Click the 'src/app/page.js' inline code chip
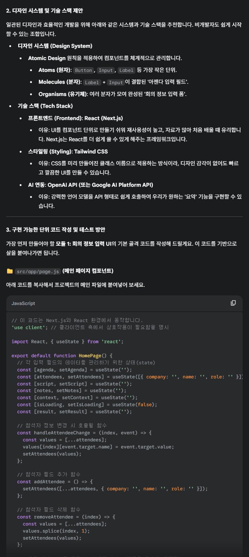 tap(38, 271)
